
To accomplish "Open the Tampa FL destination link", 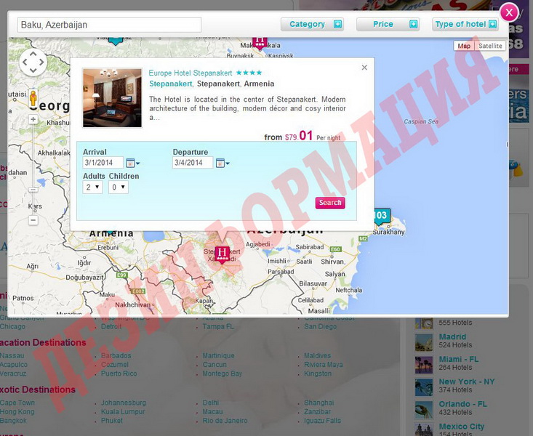I will [x=218, y=326].
